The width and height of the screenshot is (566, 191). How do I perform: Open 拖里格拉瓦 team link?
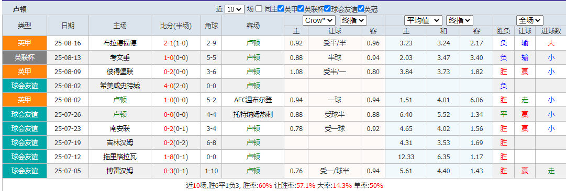[120, 157]
